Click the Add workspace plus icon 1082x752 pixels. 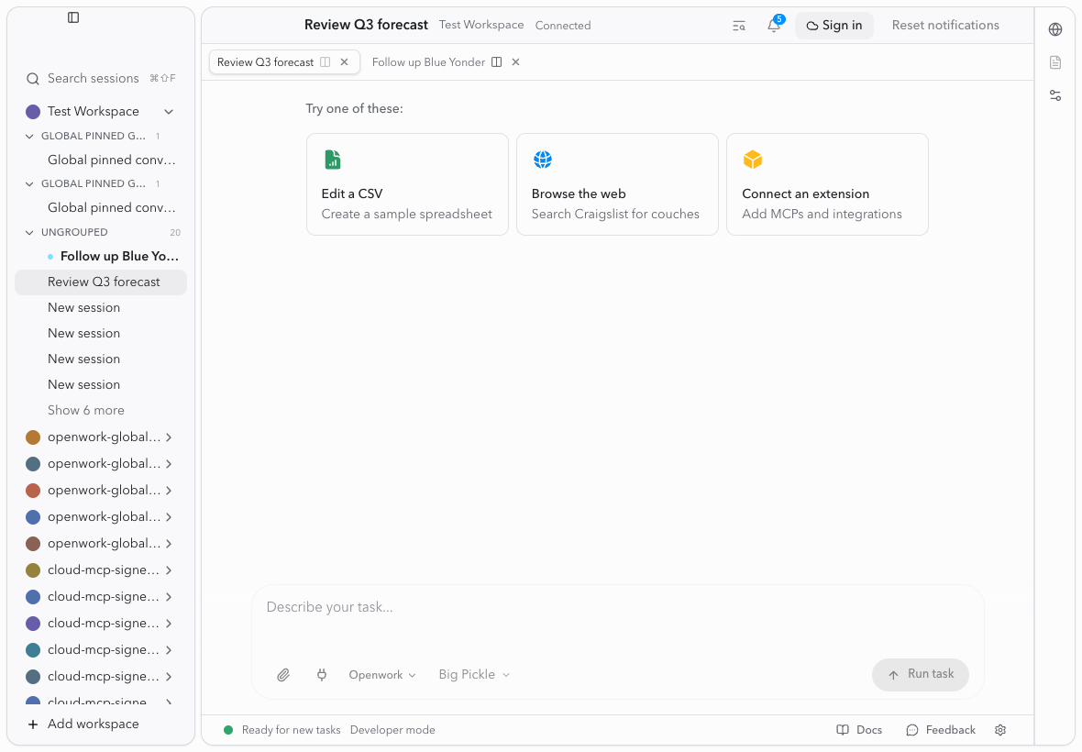32,724
